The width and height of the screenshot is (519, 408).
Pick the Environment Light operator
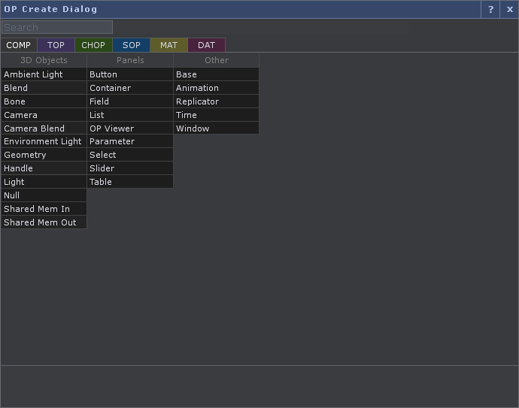44,141
